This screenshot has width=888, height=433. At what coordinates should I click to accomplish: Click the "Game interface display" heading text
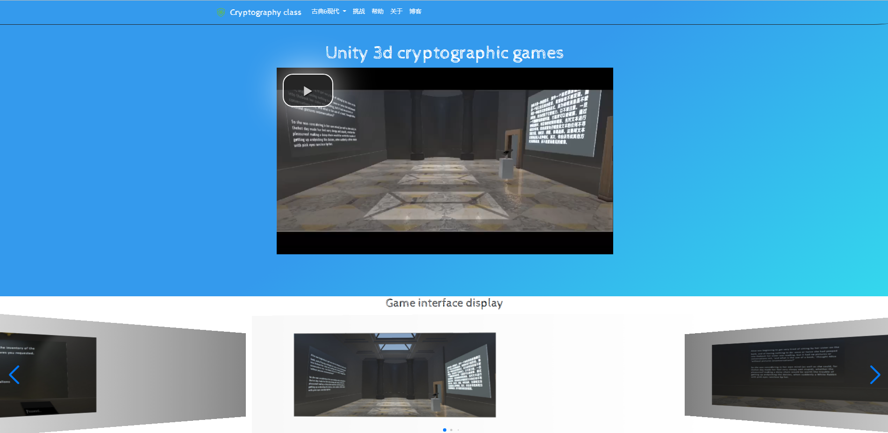point(444,303)
